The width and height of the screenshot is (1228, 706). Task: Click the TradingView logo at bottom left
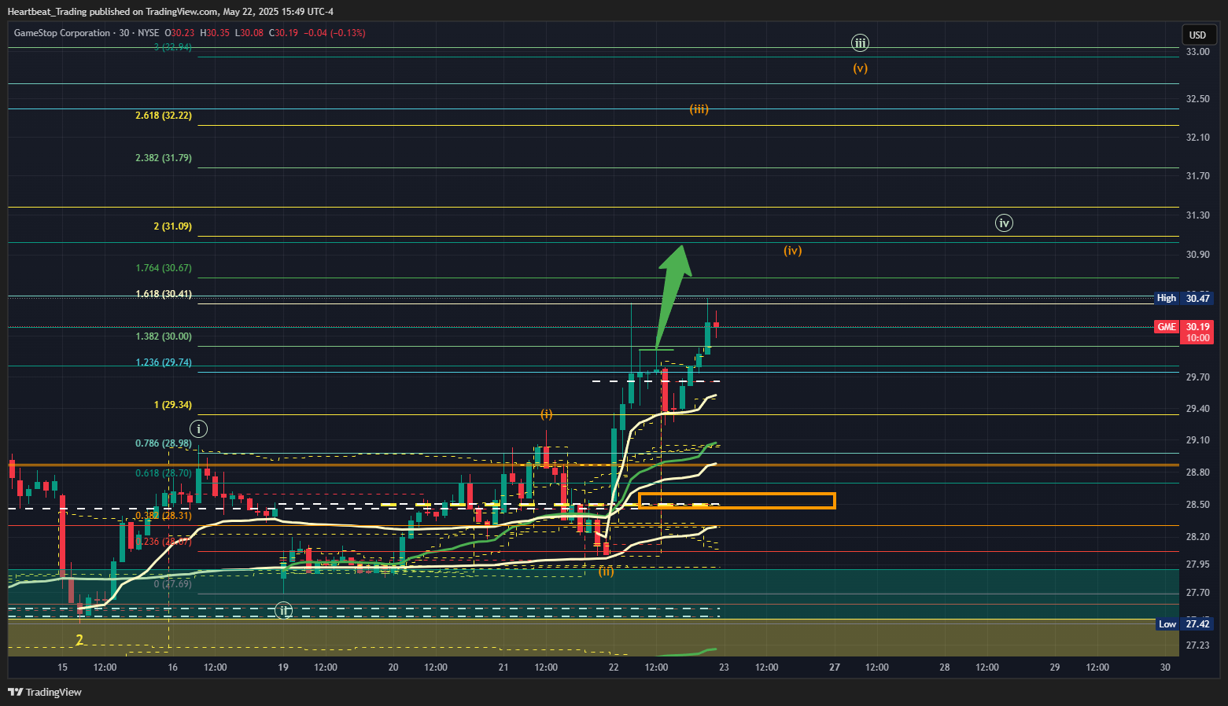click(45, 692)
